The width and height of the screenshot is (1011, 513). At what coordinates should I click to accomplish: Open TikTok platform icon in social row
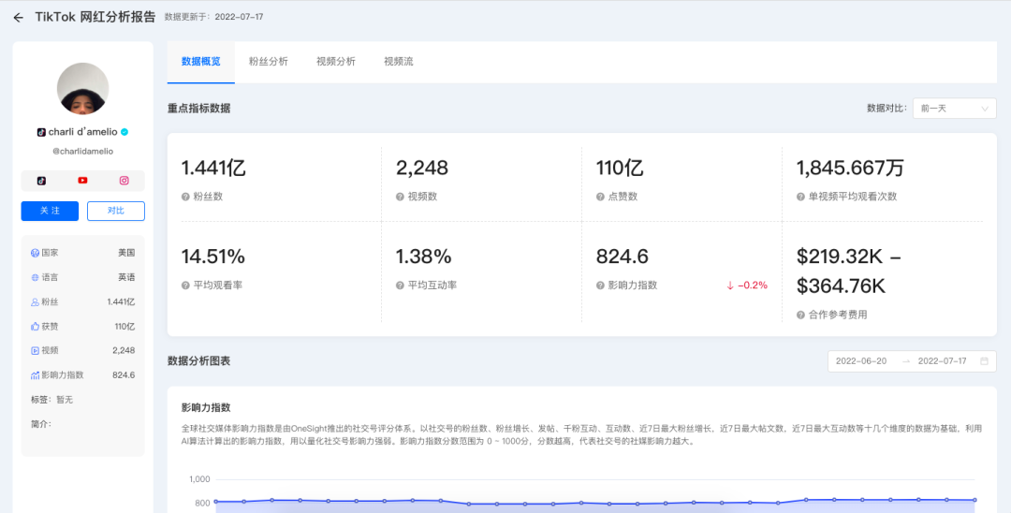click(x=41, y=181)
